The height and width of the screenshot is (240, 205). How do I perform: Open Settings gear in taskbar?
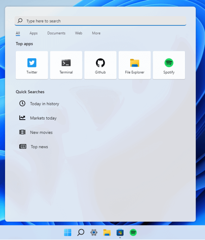(x=94, y=232)
